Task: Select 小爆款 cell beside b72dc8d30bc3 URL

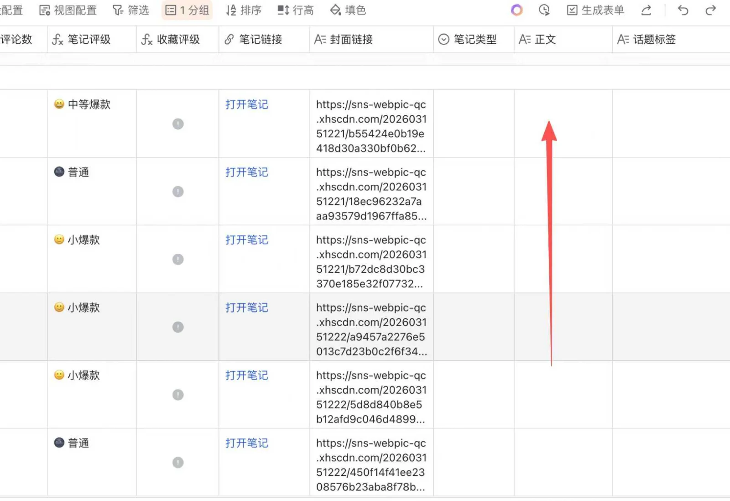Action: (92, 259)
